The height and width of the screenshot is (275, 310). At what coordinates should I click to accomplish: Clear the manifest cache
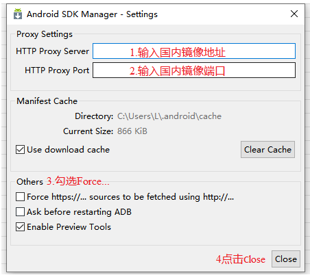pyautogui.click(x=267, y=150)
